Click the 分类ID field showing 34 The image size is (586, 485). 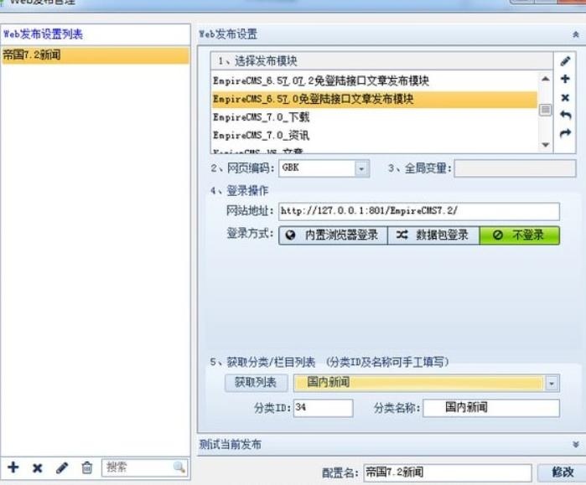(324, 408)
